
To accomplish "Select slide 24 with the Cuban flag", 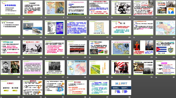I will 166,48.
